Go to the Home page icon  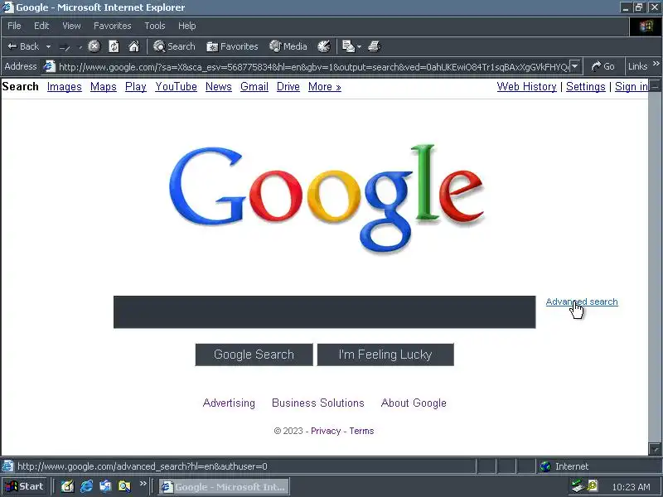[x=134, y=46]
